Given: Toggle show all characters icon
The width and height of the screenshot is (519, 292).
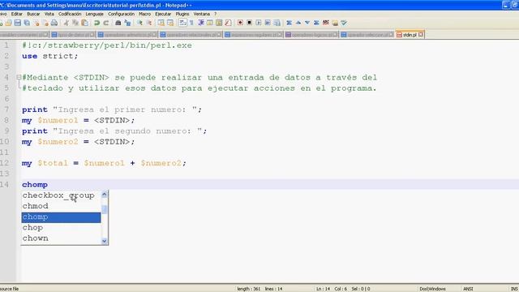Looking at the screenshot, I should tap(191, 23).
